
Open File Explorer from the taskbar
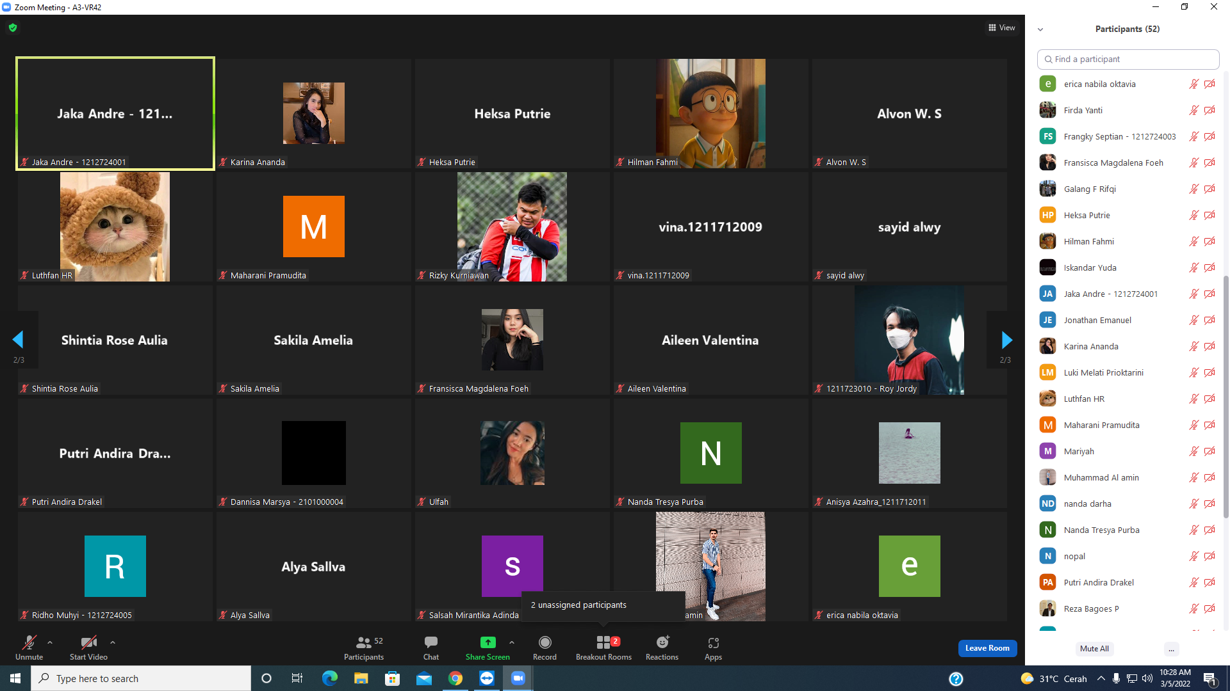click(361, 678)
